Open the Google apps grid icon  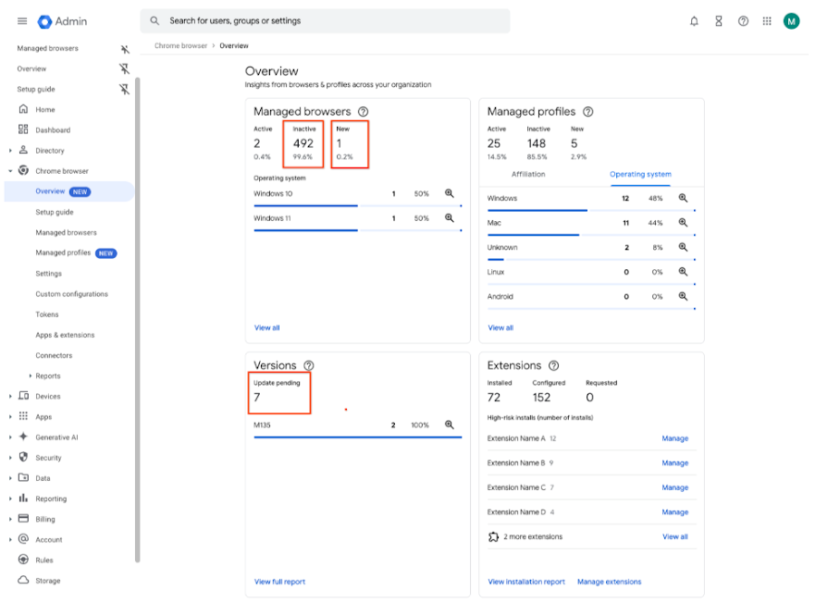tap(767, 21)
